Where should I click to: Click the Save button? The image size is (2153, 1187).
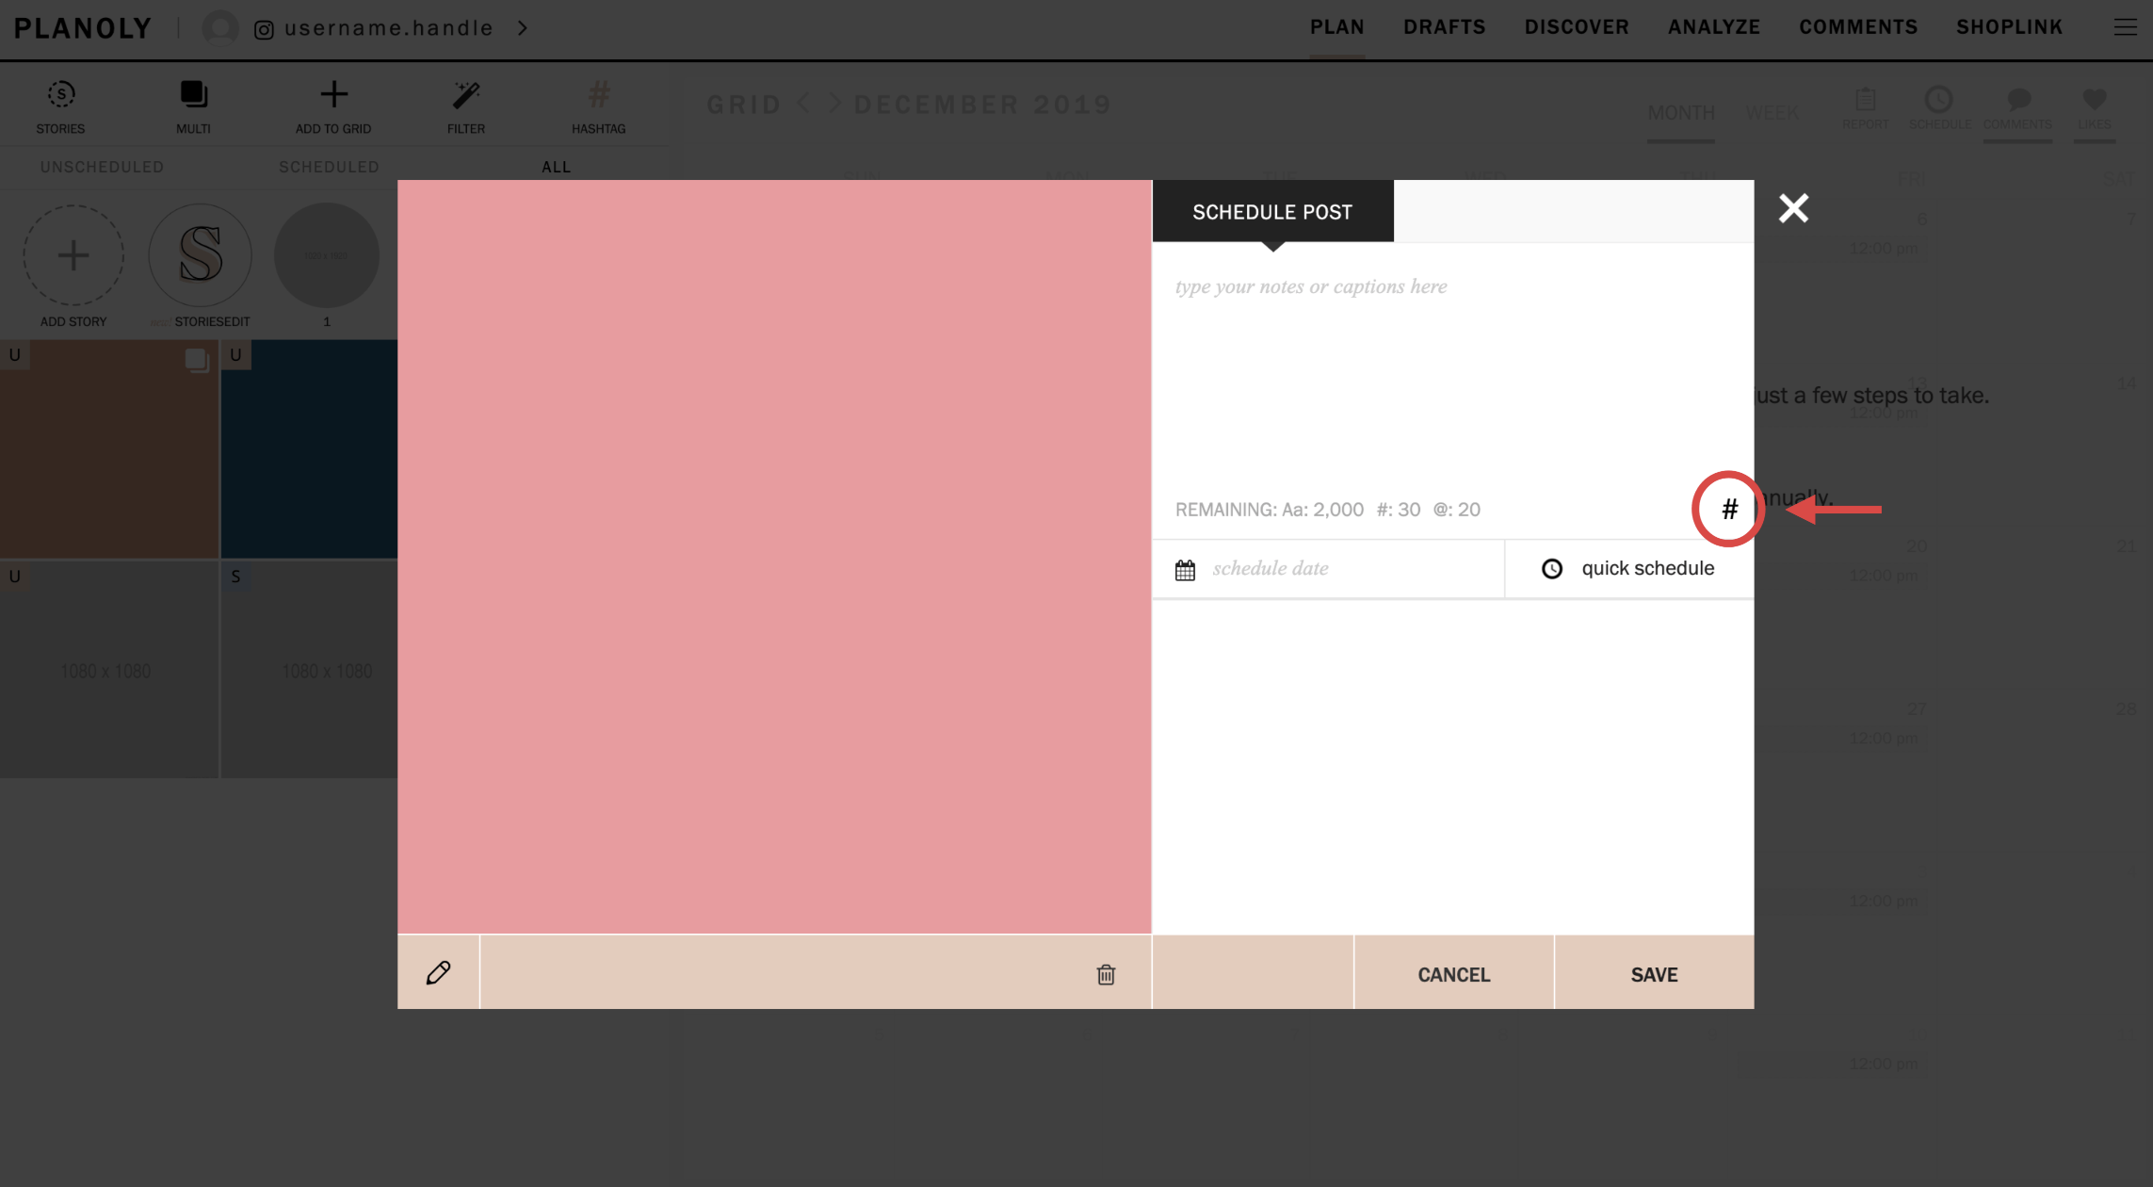(x=1655, y=974)
